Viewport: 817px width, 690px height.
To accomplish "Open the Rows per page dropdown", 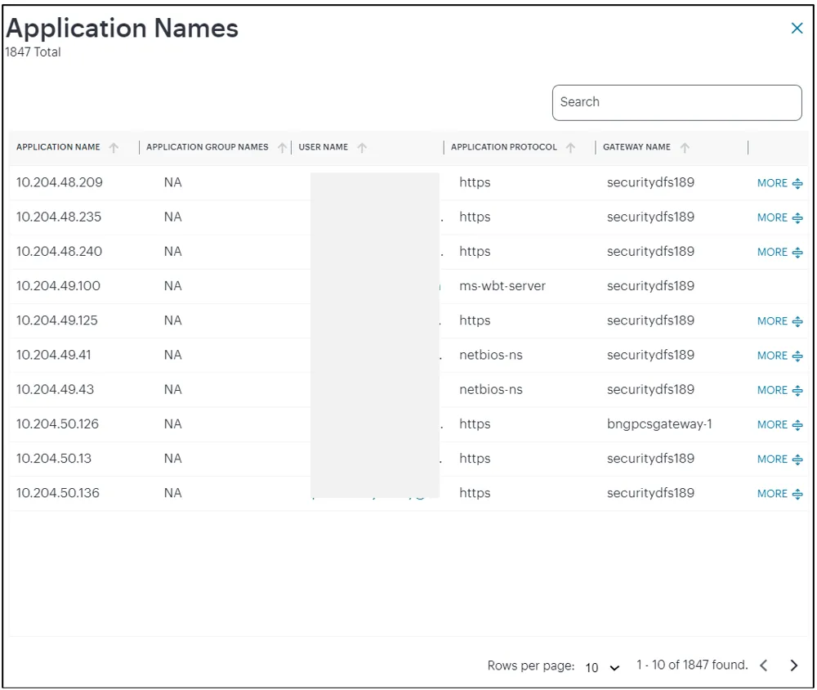I will tap(602, 667).
